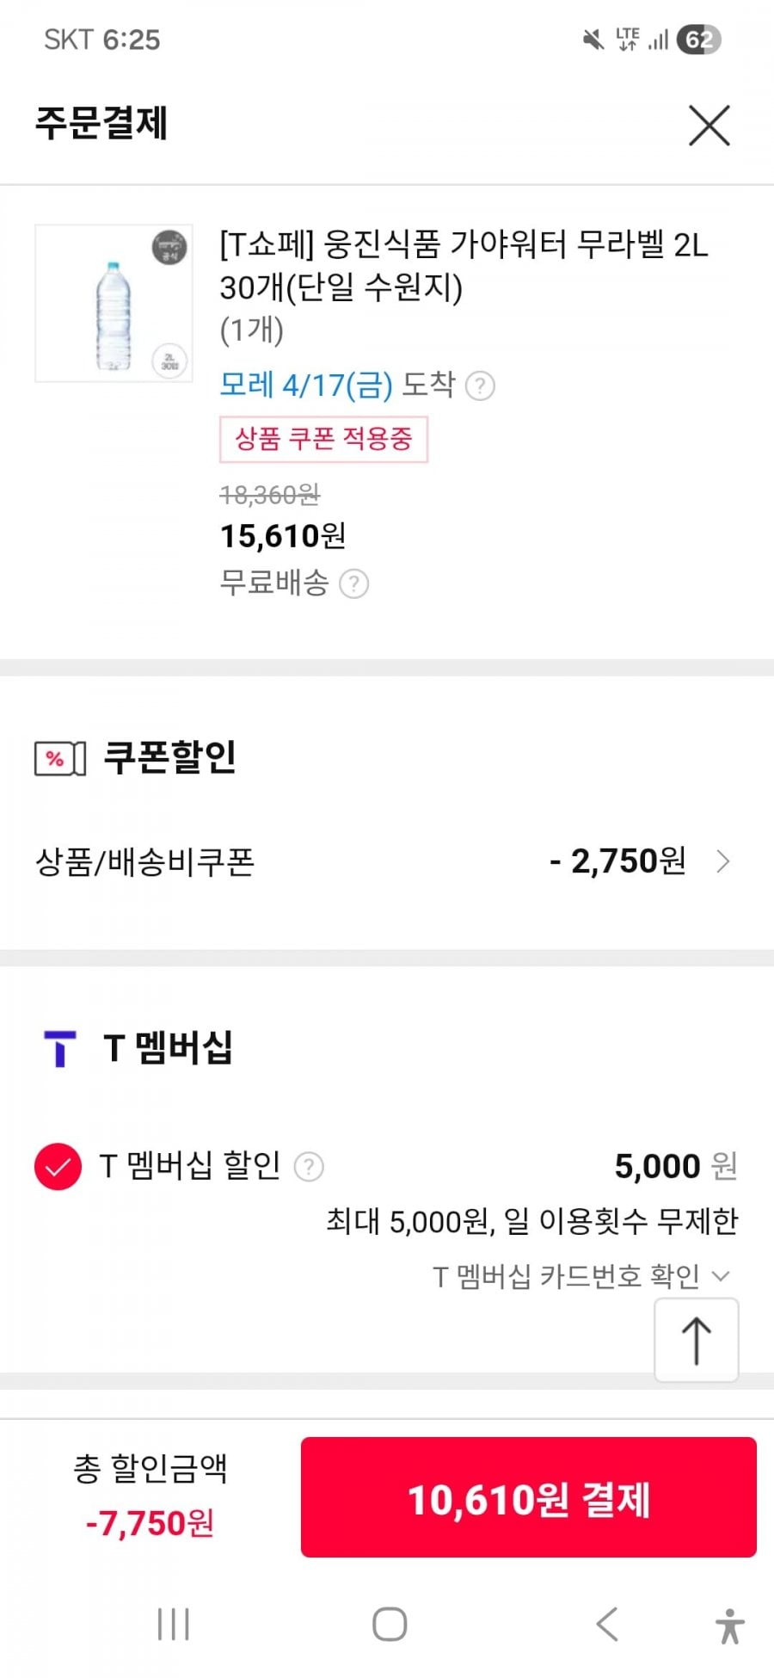
Task: Open the water bottle product thumbnail
Action: (x=114, y=303)
